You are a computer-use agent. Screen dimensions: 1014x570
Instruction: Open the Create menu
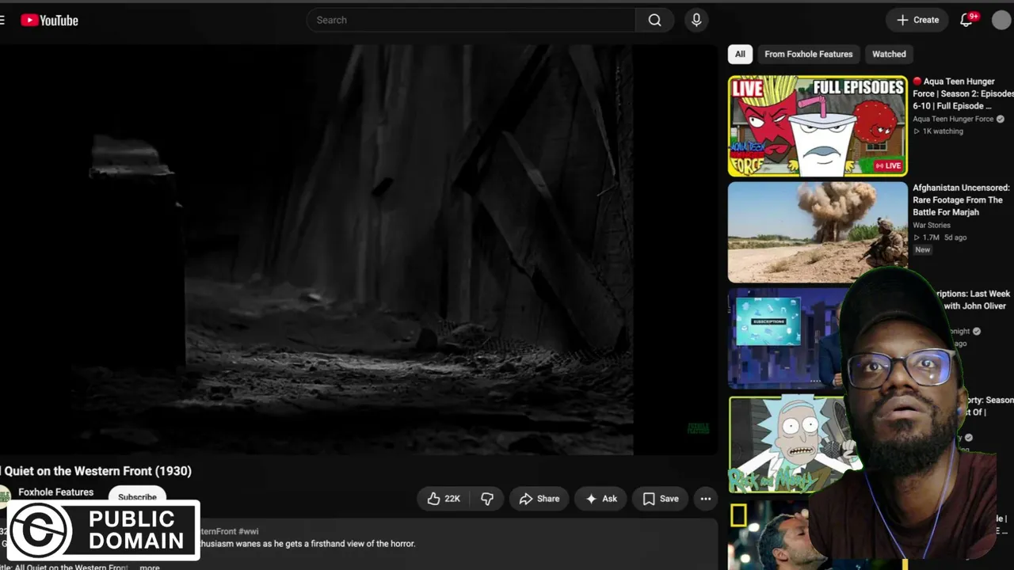[917, 21]
